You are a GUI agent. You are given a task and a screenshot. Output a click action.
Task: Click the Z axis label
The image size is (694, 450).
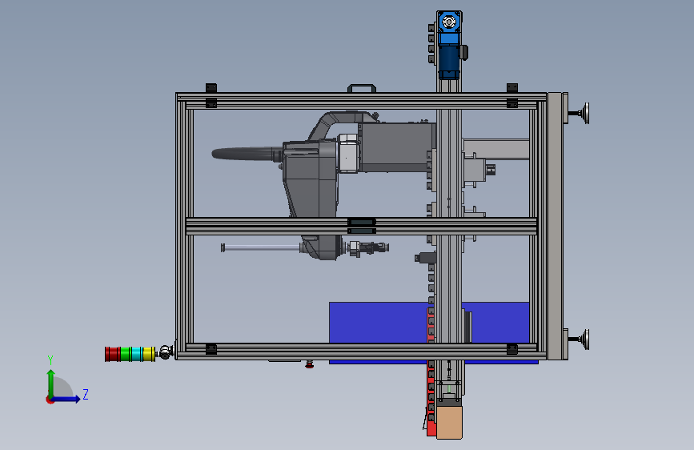coord(86,394)
